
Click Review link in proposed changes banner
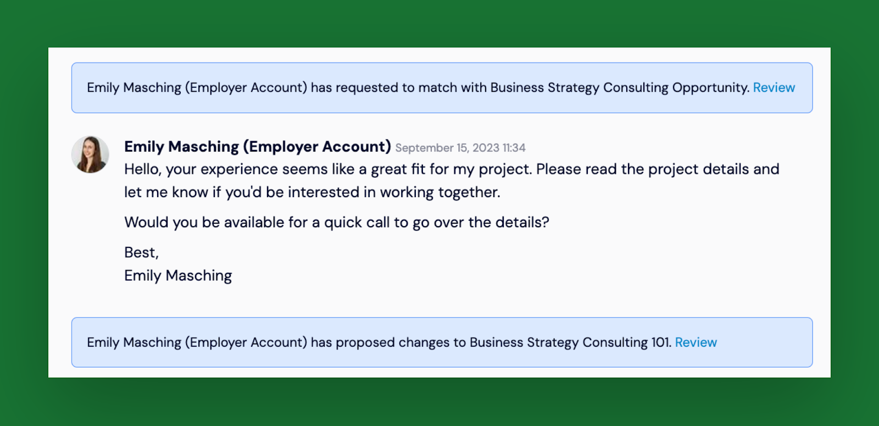[696, 343]
